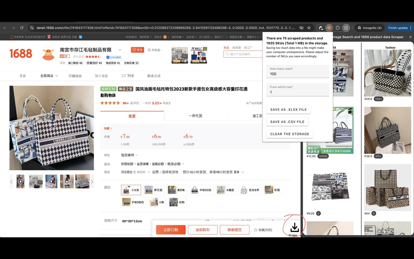Show next thumbnails with the right arrow
This screenshot has width=414, height=259.
pyautogui.click(x=92, y=182)
